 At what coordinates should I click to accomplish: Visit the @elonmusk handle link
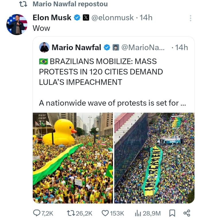click(113, 18)
